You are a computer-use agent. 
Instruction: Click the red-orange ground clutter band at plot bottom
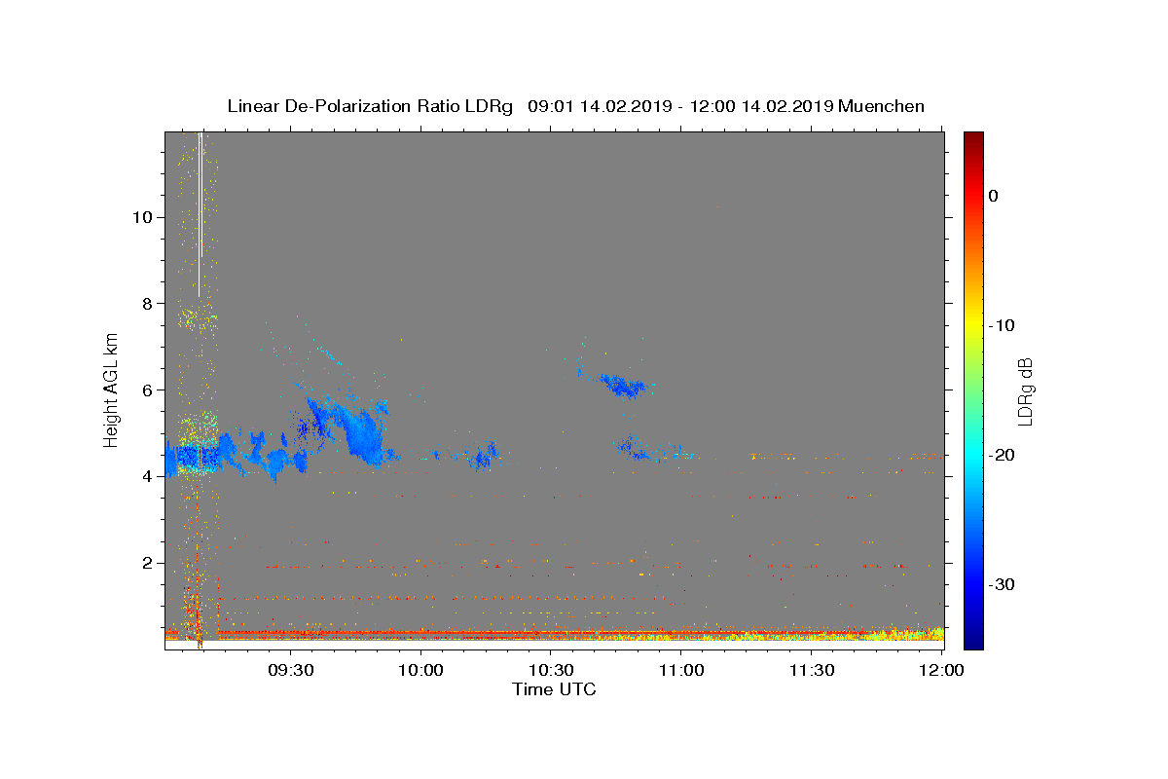(x=554, y=635)
